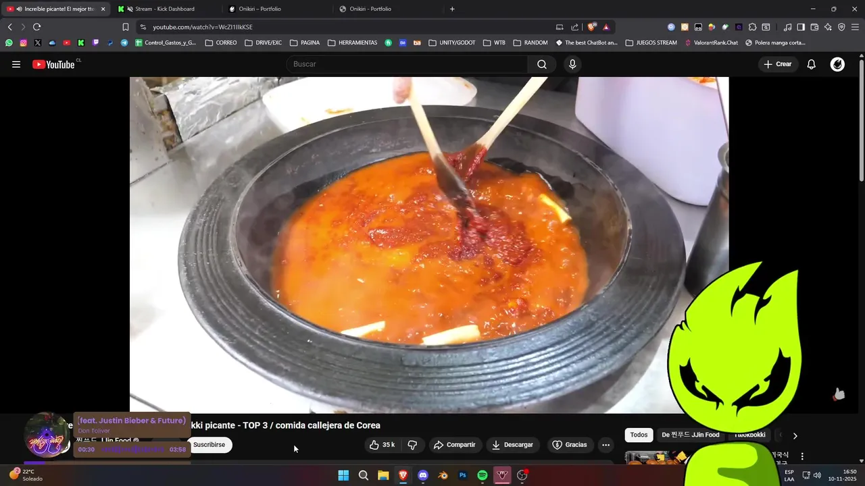Share this page from address bar
This screenshot has width=865, height=486.
click(574, 27)
